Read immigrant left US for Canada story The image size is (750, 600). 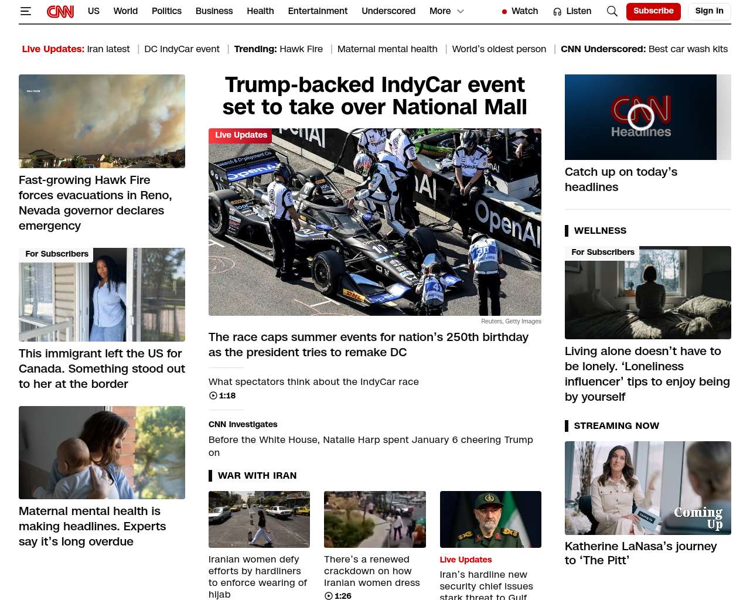point(102,369)
